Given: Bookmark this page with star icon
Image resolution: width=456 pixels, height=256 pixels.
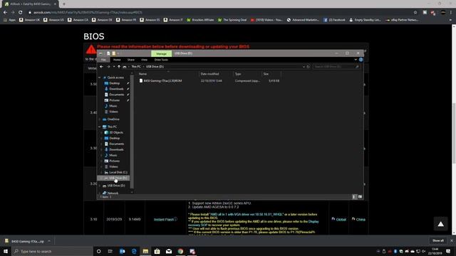Looking at the screenshot, I should pos(415,13).
